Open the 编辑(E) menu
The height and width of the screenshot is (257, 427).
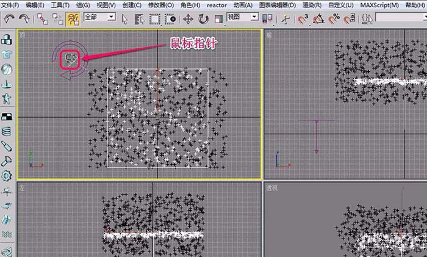35,5
